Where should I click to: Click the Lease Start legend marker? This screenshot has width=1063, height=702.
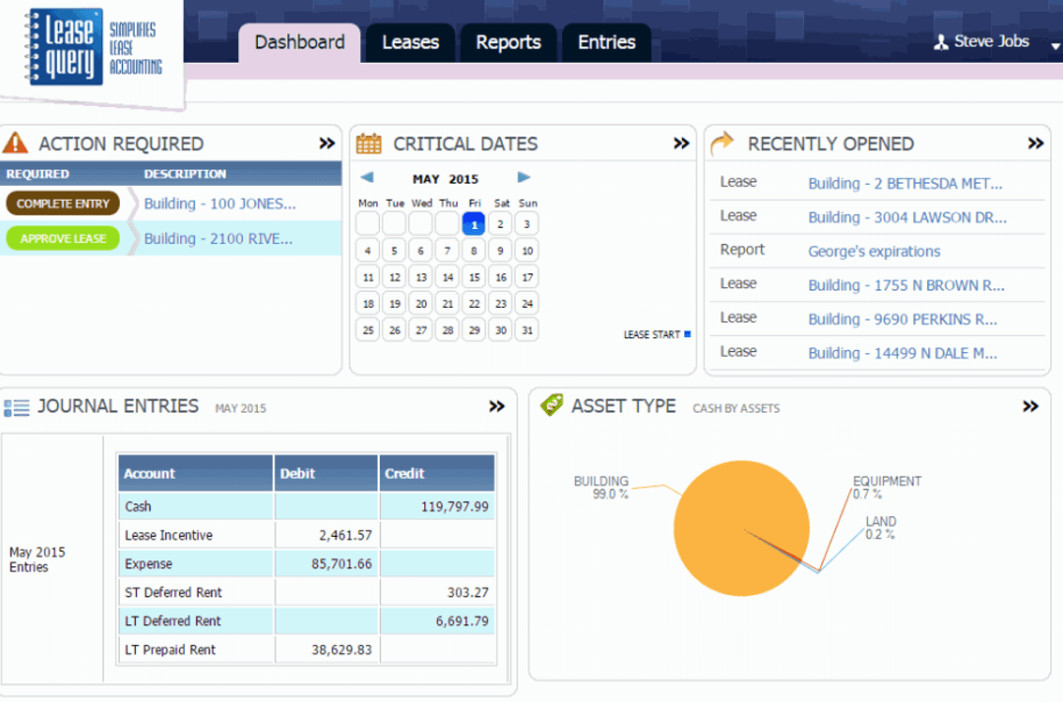(x=687, y=334)
